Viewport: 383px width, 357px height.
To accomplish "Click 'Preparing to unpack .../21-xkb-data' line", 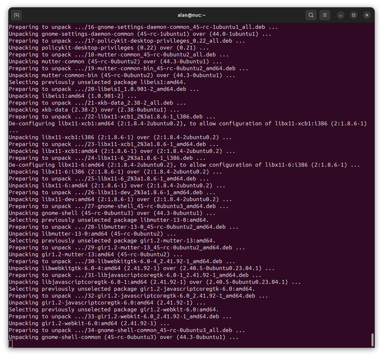I will 98,103.
